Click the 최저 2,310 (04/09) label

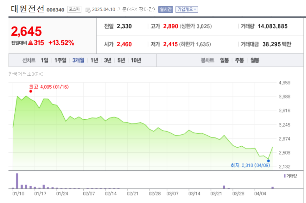click(250, 165)
